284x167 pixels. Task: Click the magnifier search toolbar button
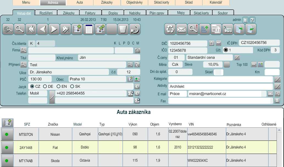point(19,29)
